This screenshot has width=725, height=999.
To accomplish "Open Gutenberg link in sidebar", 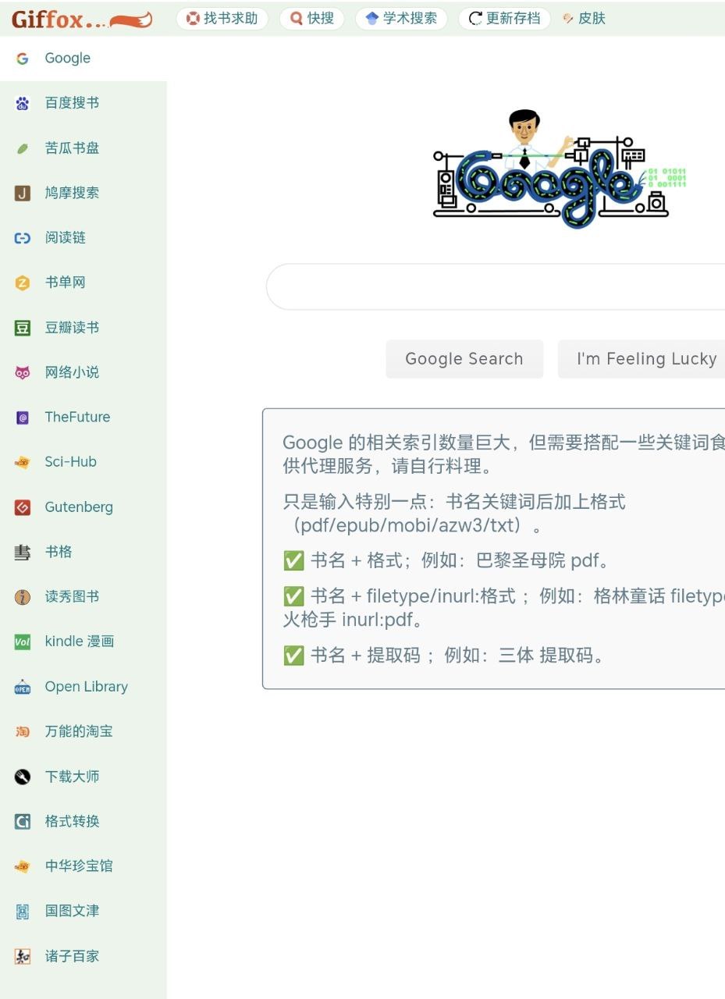I will [84, 507].
